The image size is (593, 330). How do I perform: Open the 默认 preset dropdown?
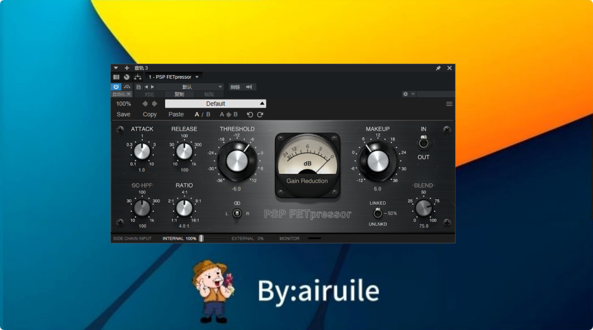pyautogui.click(x=190, y=87)
